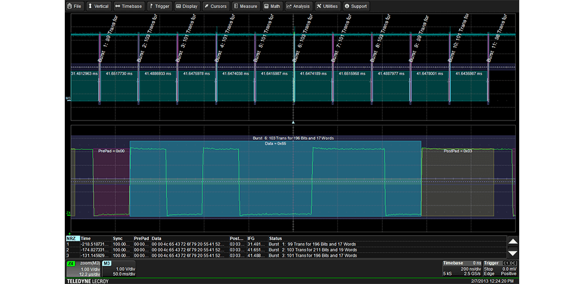Open the Cursors menu
The width and height of the screenshot is (584, 284).
215,6
